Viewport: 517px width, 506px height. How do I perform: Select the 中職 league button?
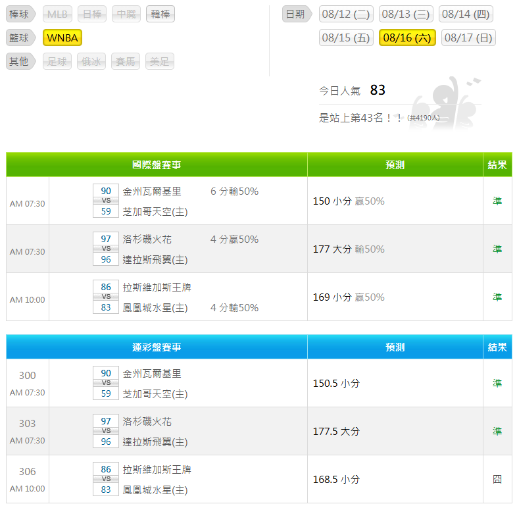point(126,14)
